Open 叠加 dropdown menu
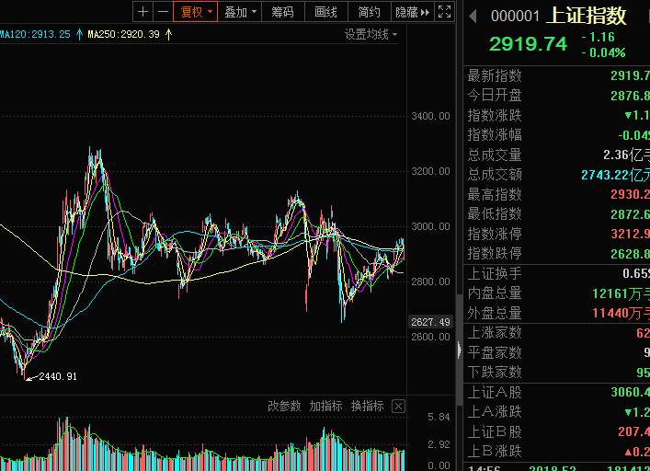 click(x=240, y=12)
